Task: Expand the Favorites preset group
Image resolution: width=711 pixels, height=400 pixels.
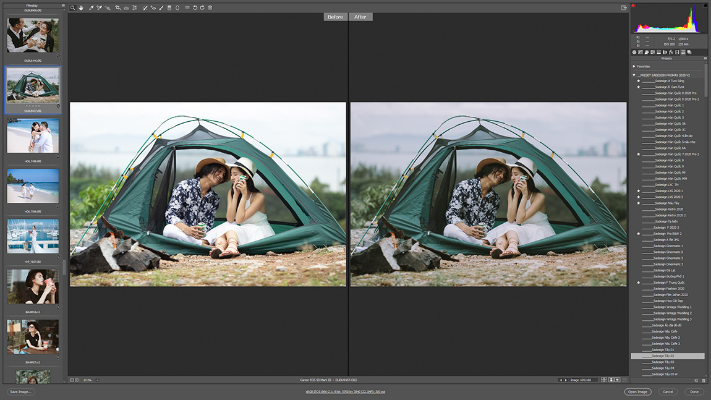Action: (634, 66)
